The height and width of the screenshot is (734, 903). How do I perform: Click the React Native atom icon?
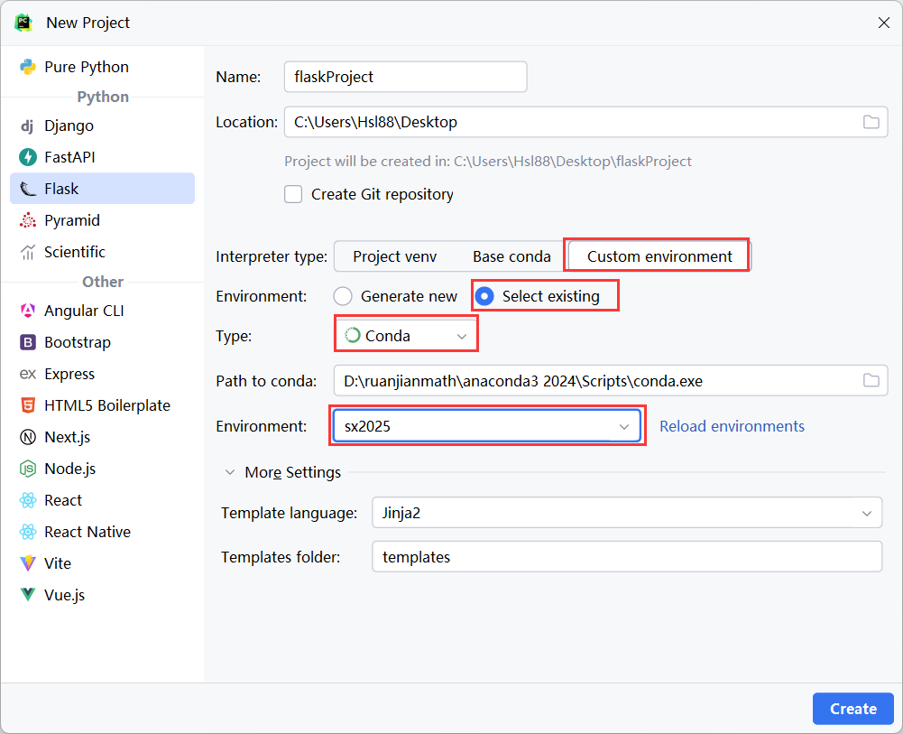[28, 532]
